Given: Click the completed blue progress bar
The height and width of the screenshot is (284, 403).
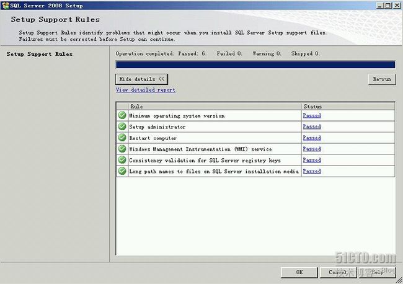Looking at the screenshot, I should (255, 64).
